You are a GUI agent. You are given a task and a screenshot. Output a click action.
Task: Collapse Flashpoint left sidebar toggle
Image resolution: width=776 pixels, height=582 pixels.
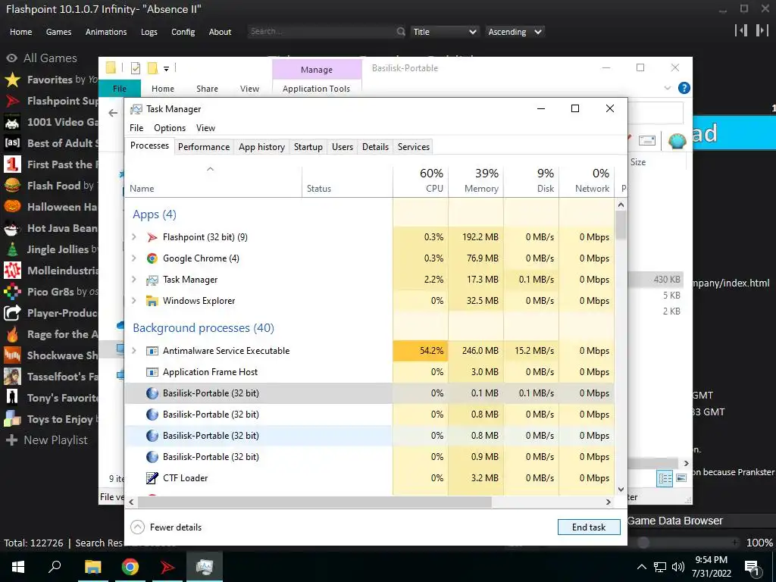pos(741,30)
